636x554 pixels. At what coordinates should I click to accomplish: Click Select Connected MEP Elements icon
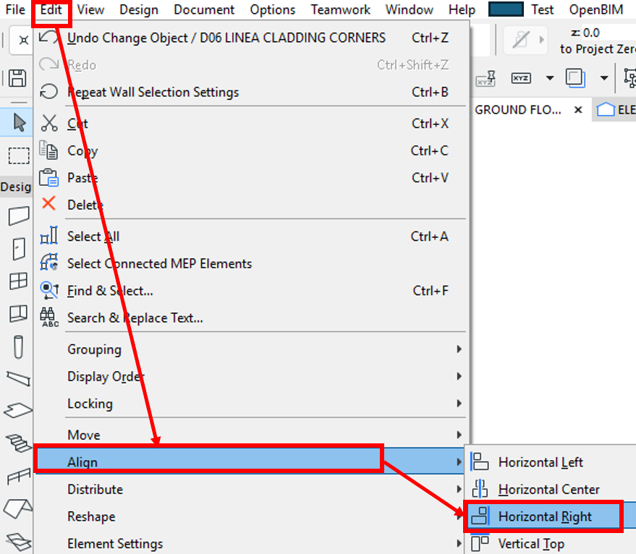coord(48,262)
